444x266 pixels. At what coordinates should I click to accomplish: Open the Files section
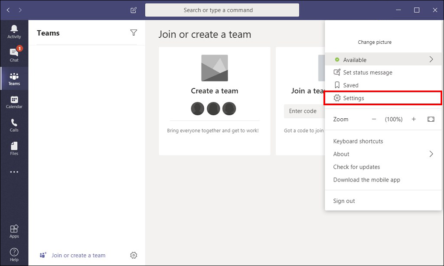point(14,149)
